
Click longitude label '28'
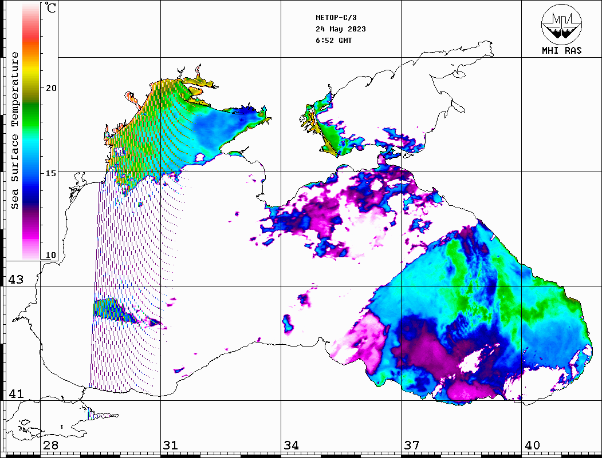50,445
